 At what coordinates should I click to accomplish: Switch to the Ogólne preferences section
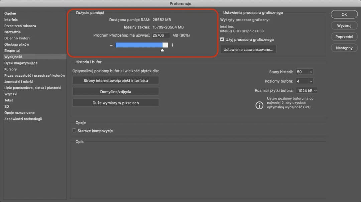tap(10, 13)
